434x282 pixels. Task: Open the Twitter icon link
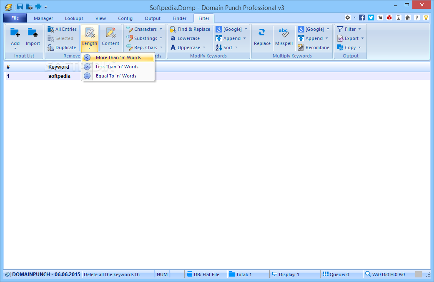click(x=371, y=17)
